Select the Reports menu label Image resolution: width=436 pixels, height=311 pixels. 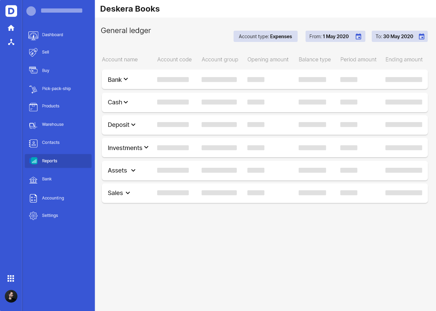tap(50, 161)
